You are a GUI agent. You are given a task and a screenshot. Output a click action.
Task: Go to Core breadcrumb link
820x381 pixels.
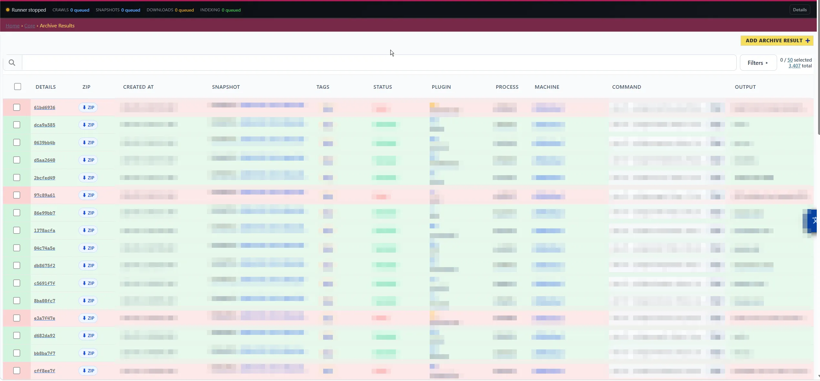coord(30,25)
